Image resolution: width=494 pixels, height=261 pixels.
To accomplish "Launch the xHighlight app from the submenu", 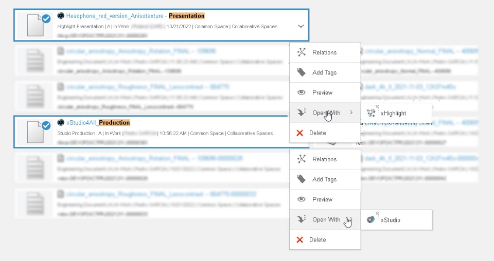I will 393,113.
